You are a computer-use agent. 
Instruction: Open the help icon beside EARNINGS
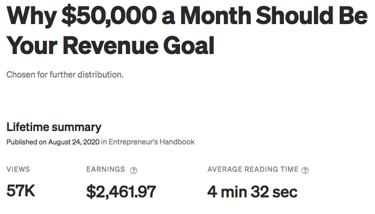pyautogui.click(x=133, y=170)
